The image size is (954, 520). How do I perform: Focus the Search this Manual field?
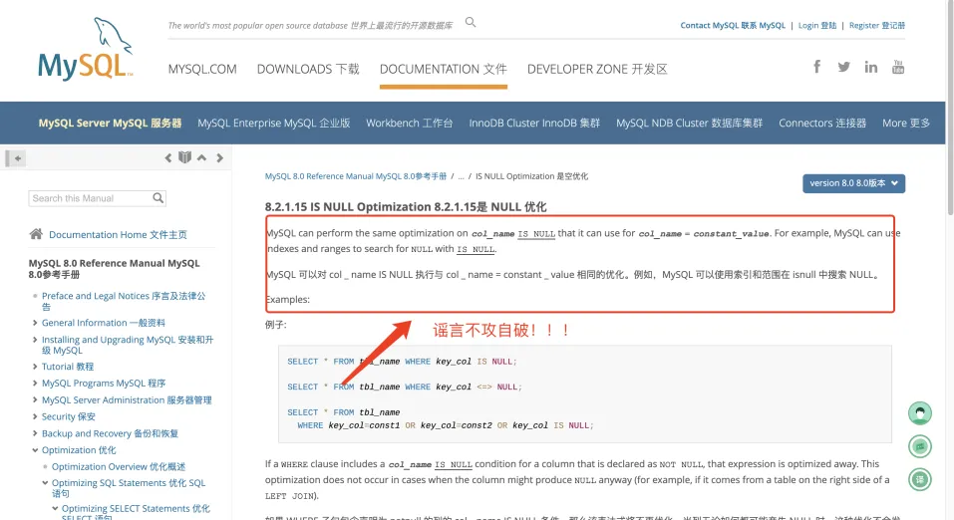pyautogui.click(x=90, y=198)
